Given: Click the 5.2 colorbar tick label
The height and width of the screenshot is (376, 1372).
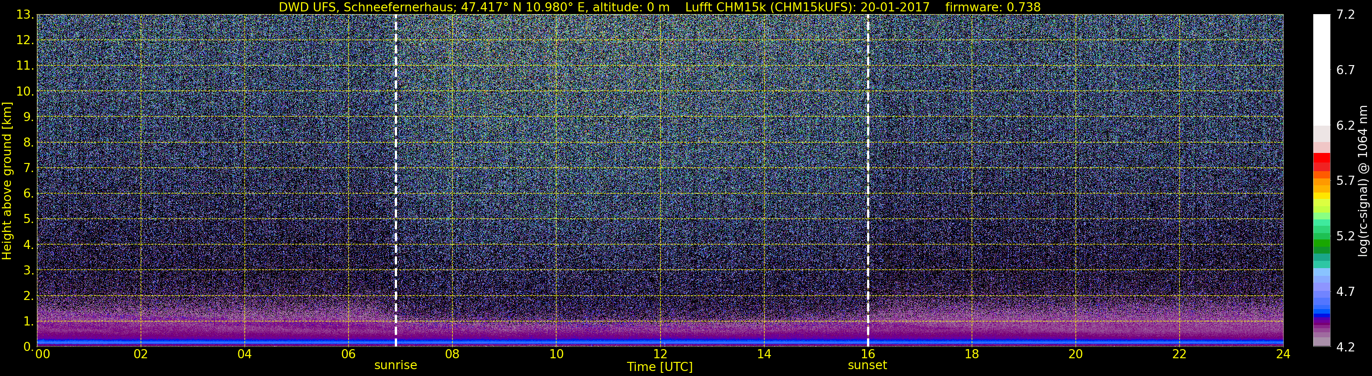Looking at the screenshot, I should 1346,236.
